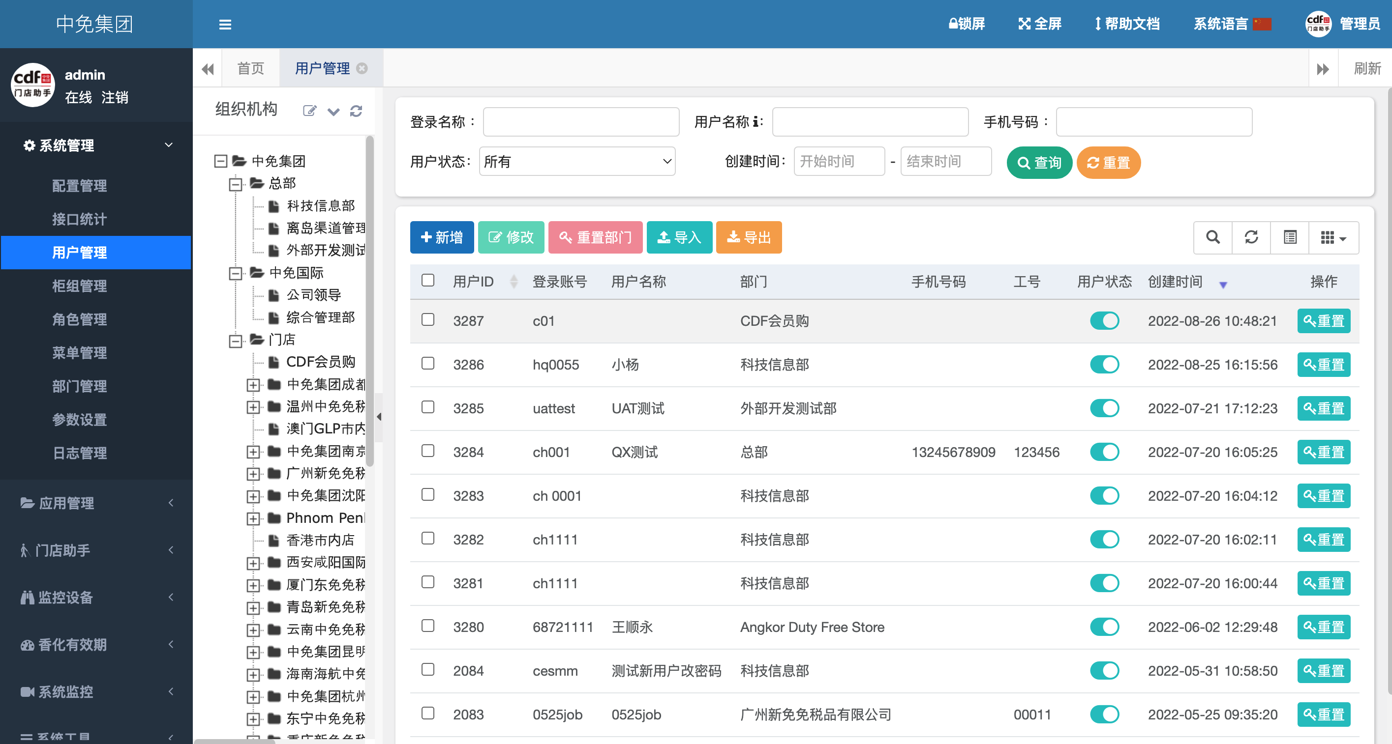Viewport: 1392px width, 744px height.
Task: Tick the select-all header checkbox
Action: [x=427, y=280]
